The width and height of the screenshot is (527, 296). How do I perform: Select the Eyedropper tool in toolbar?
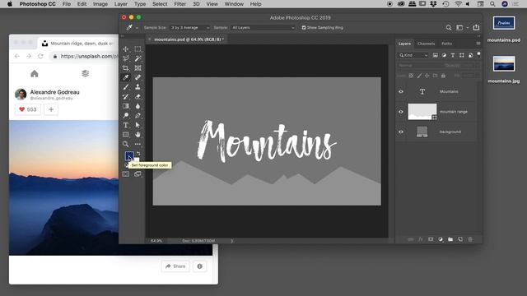126,77
